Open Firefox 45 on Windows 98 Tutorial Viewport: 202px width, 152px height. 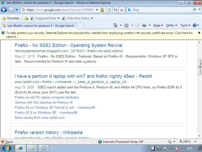coord(55,107)
